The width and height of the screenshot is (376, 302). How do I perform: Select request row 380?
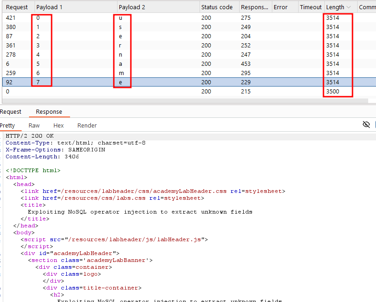[189, 27]
